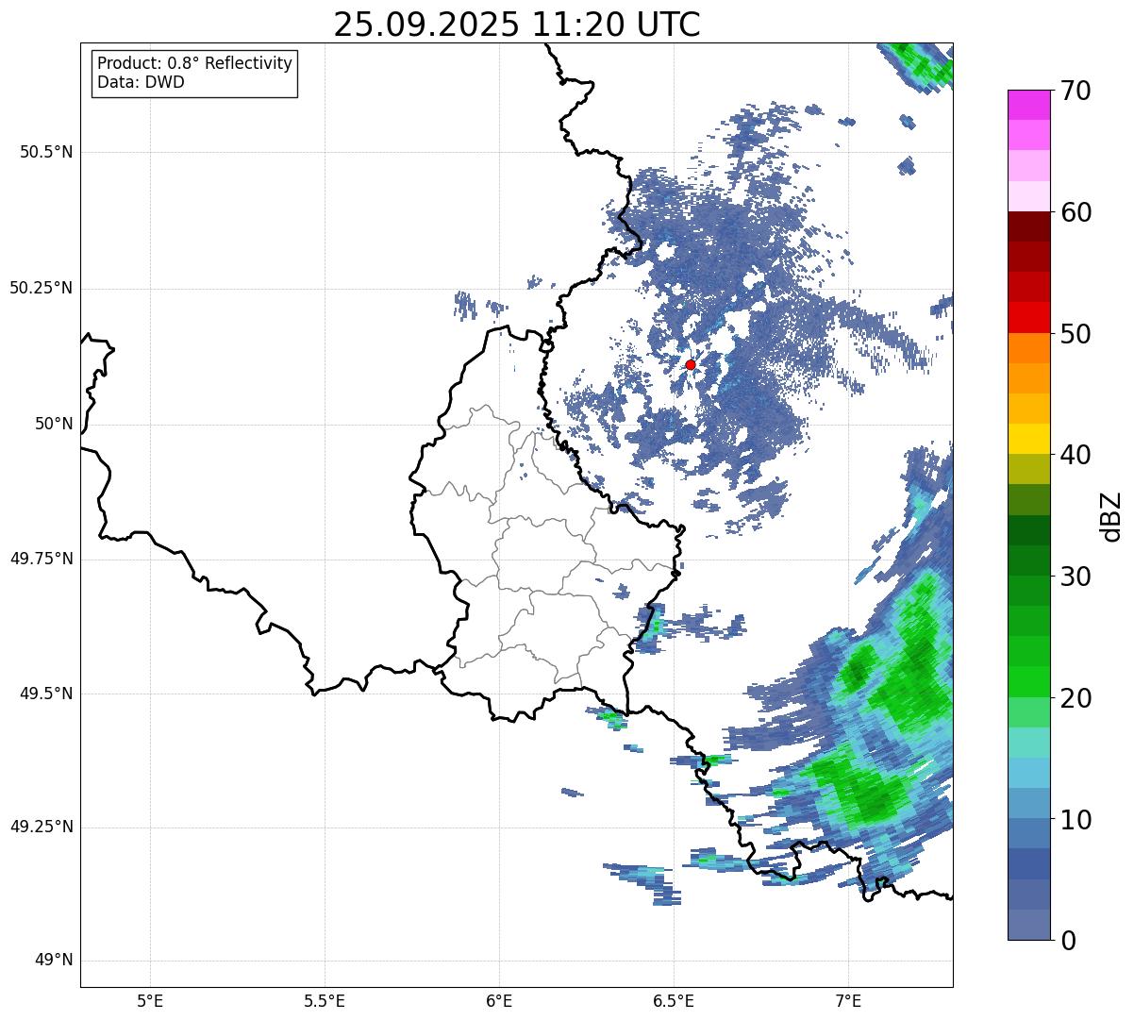1134x1020 pixels.
Task: Click the dark maroon swatch just below 60 dBZ
Action: click(1028, 226)
